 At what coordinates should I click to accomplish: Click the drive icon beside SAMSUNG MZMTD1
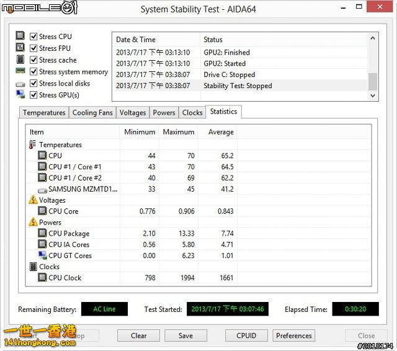[x=42, y=190]
